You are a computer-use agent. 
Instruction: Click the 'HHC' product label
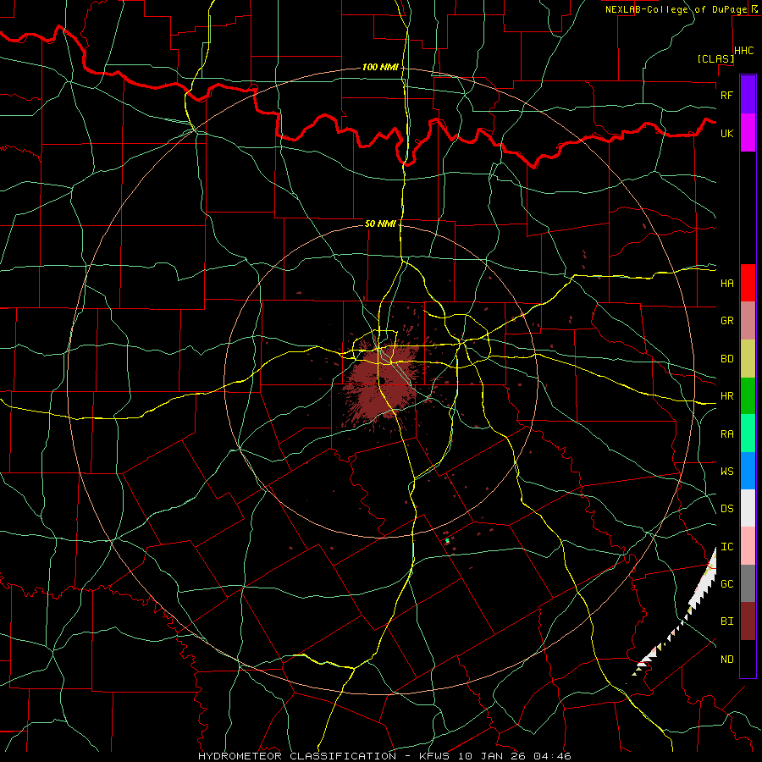(744, 51)
